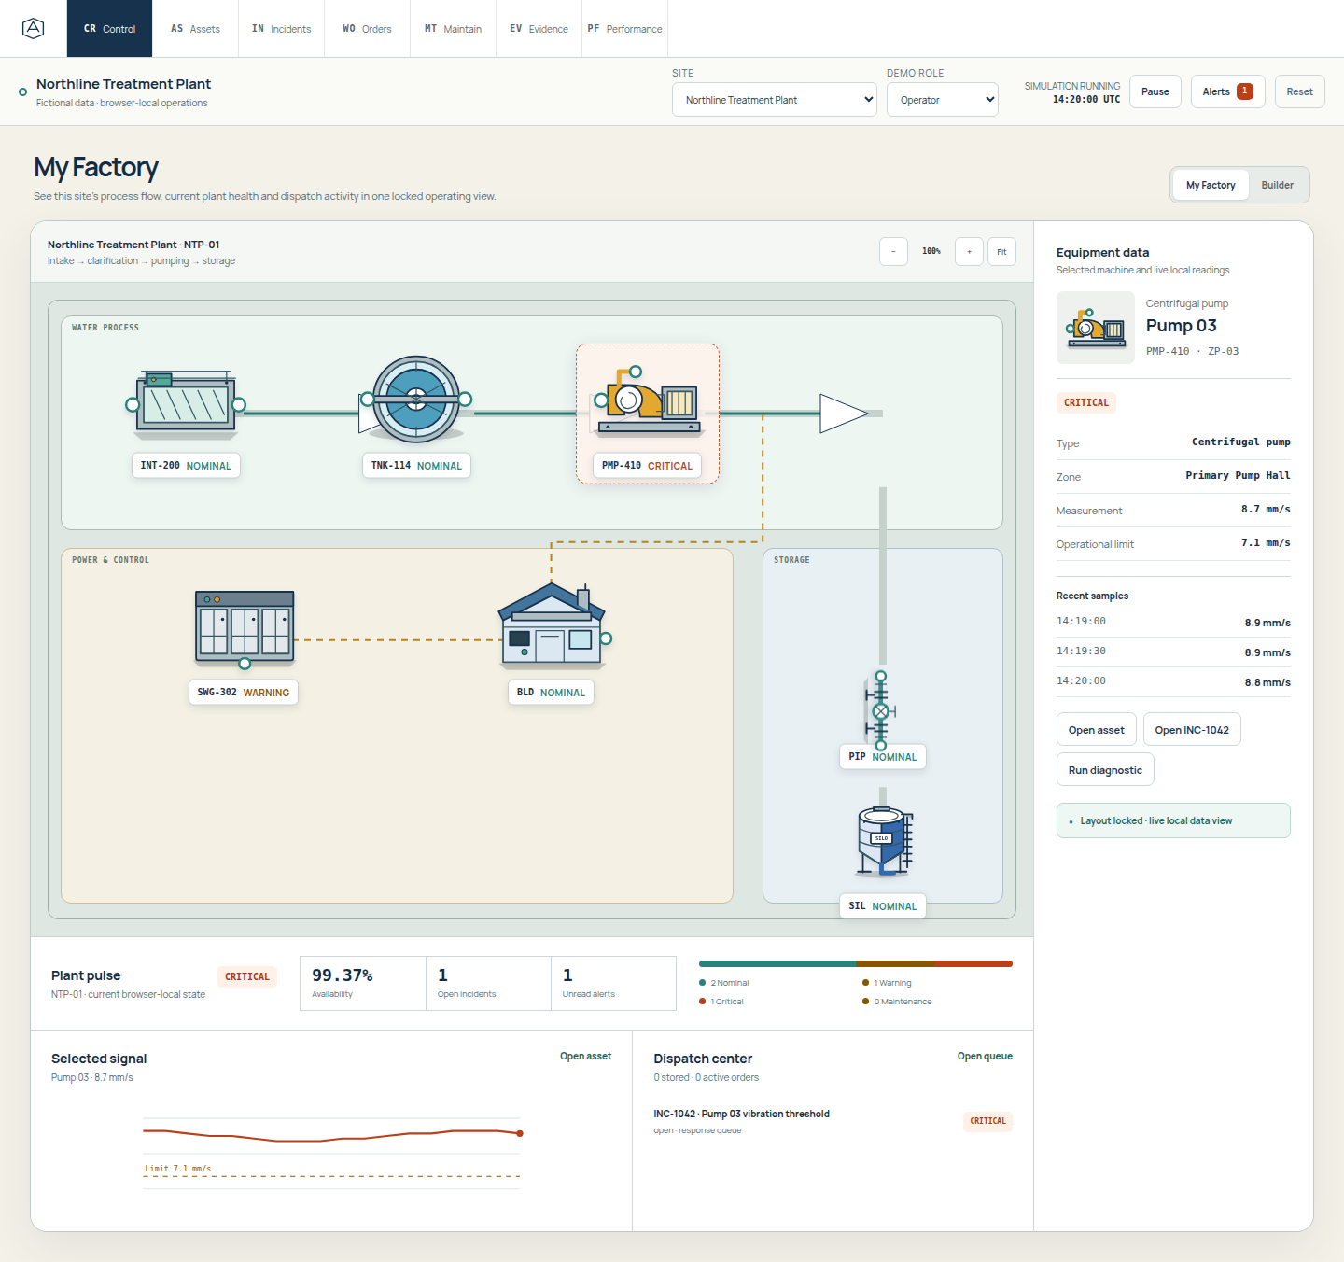
Task: Go to the Incidents tab
Action: click(281, 29)
